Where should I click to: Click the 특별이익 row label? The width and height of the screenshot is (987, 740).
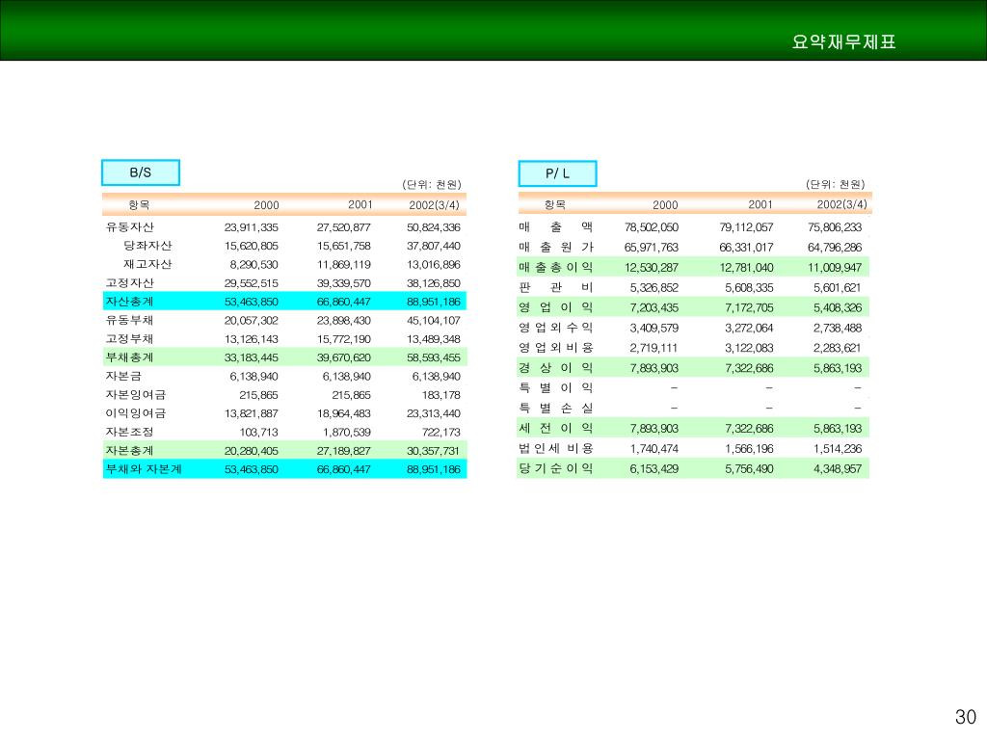coord(556,387)
